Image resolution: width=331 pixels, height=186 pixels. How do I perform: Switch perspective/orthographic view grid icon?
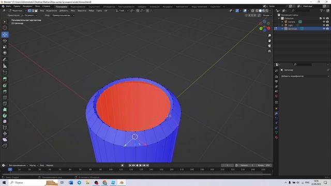tap(269, 51)
